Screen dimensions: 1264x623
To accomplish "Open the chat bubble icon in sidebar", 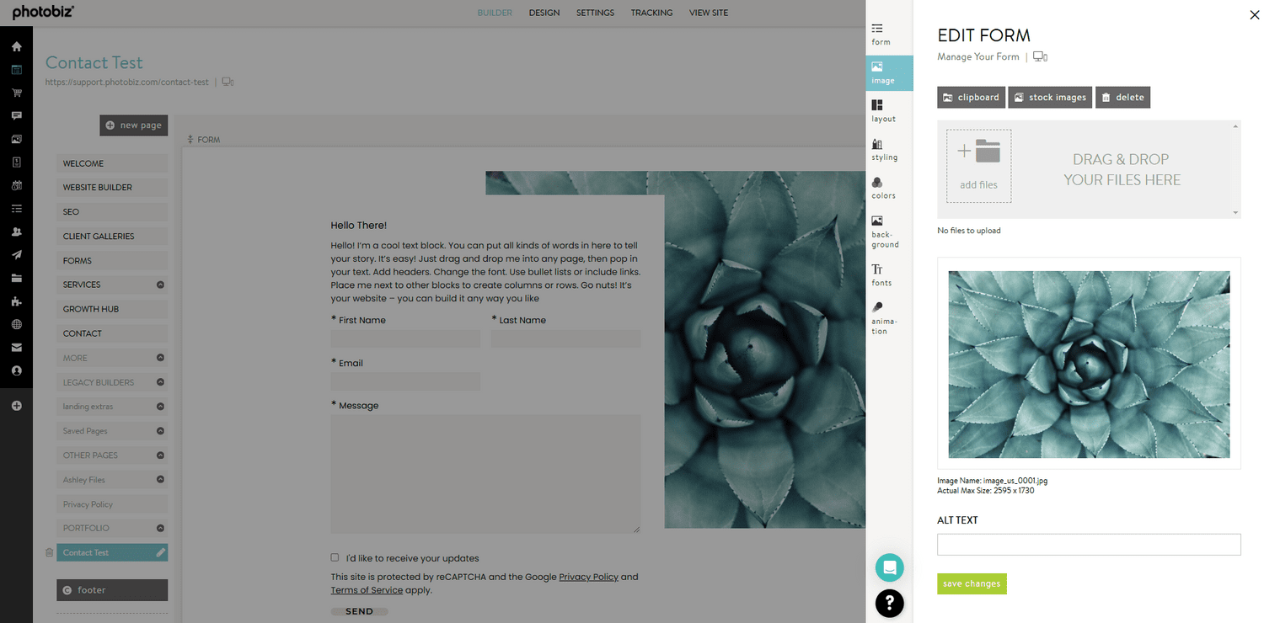I will (x=16, y=115).
